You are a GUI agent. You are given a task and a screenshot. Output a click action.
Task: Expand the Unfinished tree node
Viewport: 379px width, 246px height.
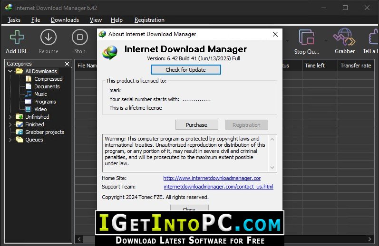(x=10, y=117)
